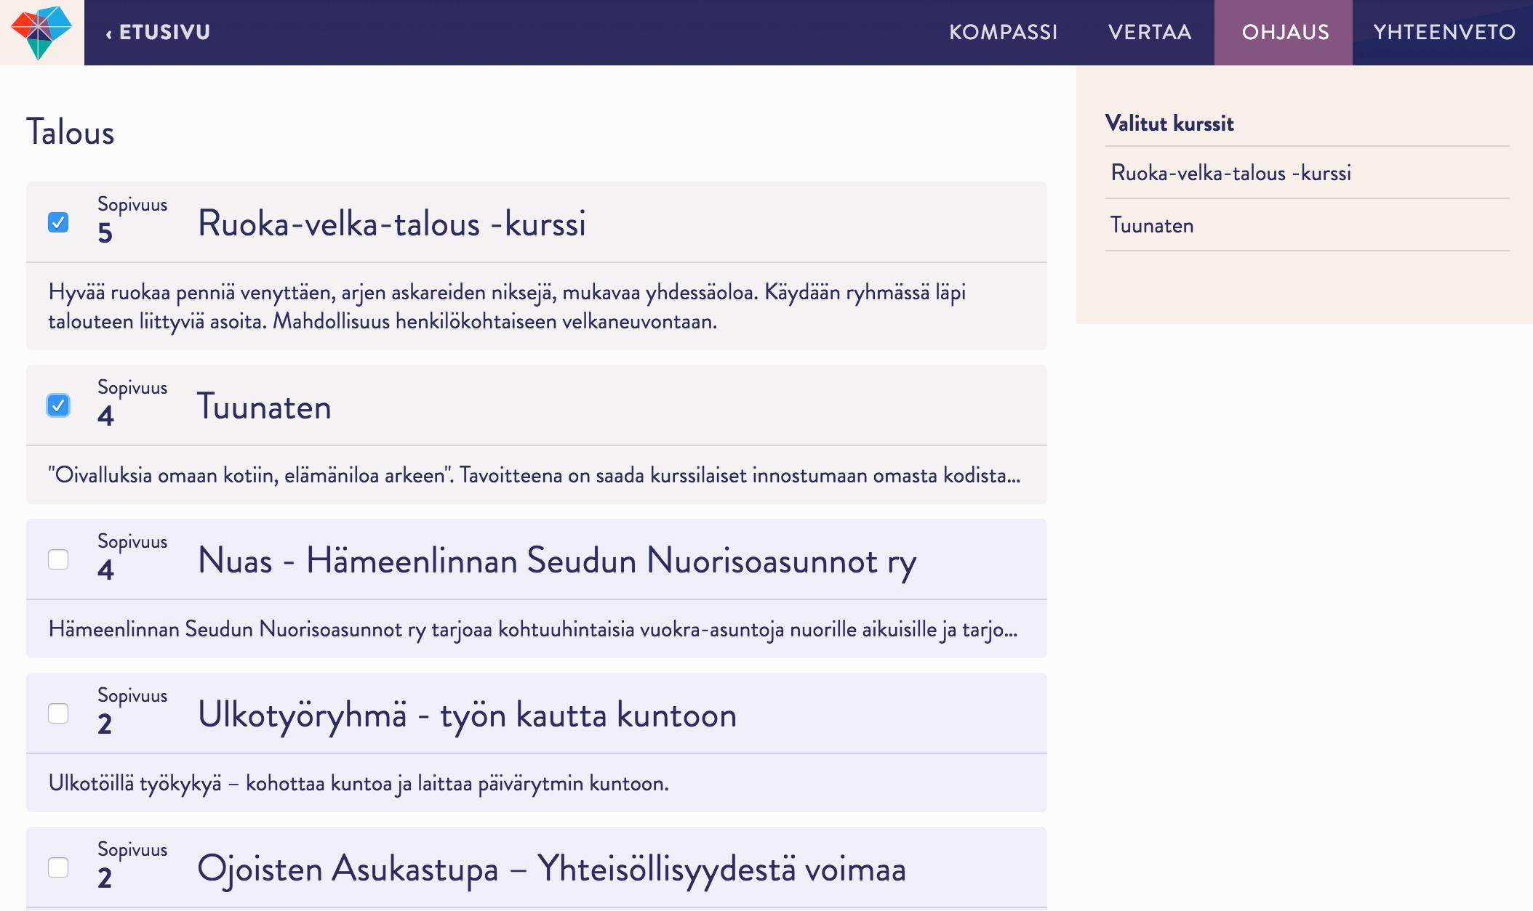
Task: Click the Talous section heading
Action: click(71, 132)
